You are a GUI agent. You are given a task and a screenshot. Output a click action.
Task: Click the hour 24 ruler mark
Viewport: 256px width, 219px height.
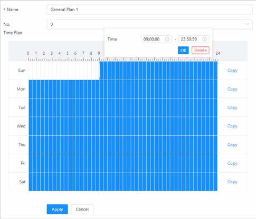217,53
